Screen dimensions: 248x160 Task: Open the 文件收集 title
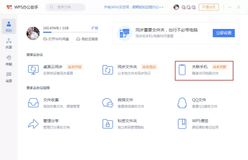coord(51,100)
